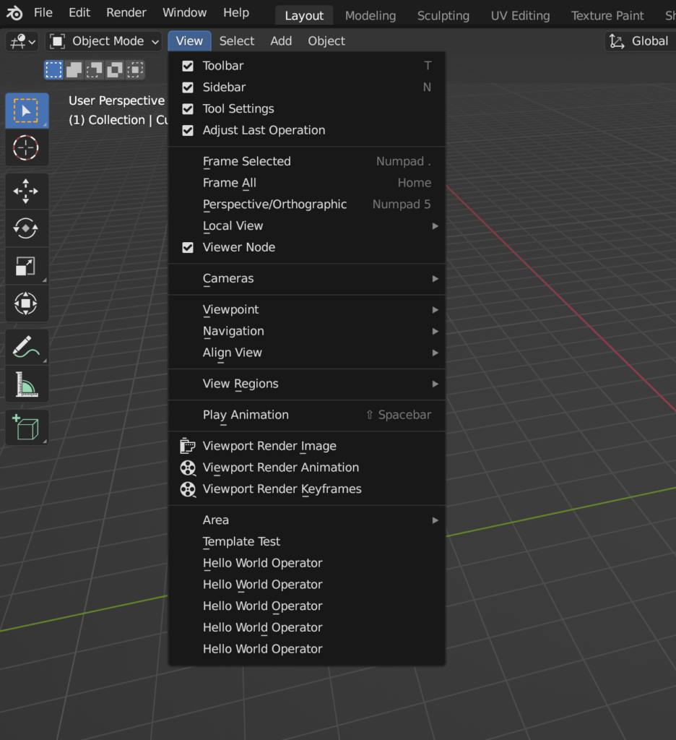Activate the Rotate tool

pos(26,228)
